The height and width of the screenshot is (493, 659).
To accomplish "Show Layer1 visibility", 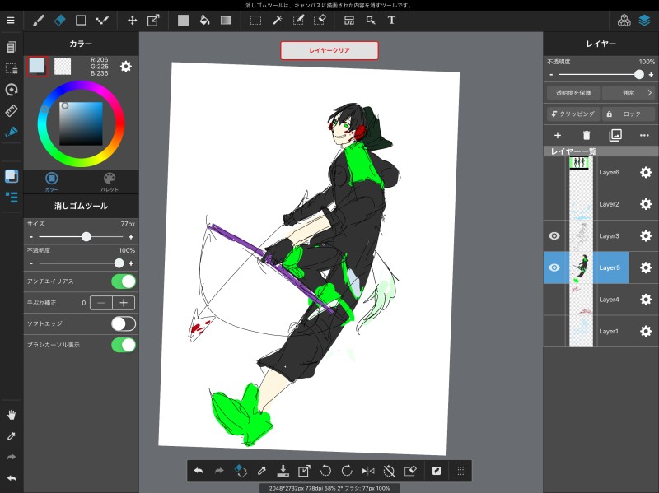I will coord(554,332).
